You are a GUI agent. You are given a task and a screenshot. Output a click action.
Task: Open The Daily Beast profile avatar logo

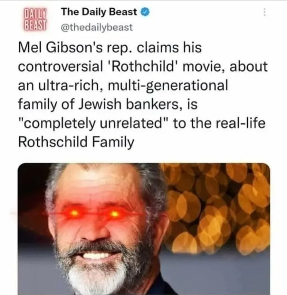35,19
